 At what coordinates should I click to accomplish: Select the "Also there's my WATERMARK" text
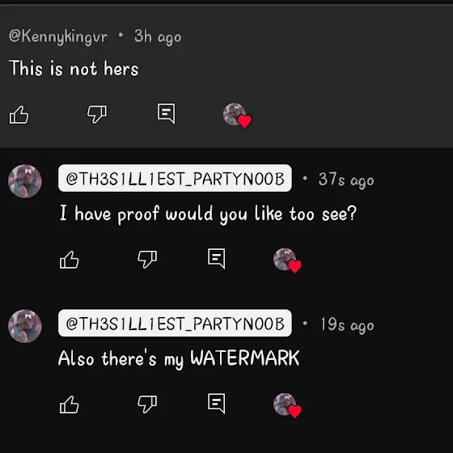click(x=179, y=359)
